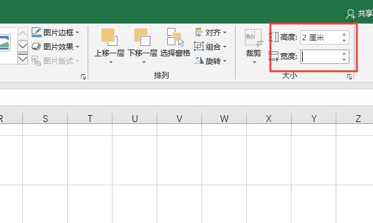Select column X header
The width and height of the screenshot is (373, 223).
coord(269,118)
